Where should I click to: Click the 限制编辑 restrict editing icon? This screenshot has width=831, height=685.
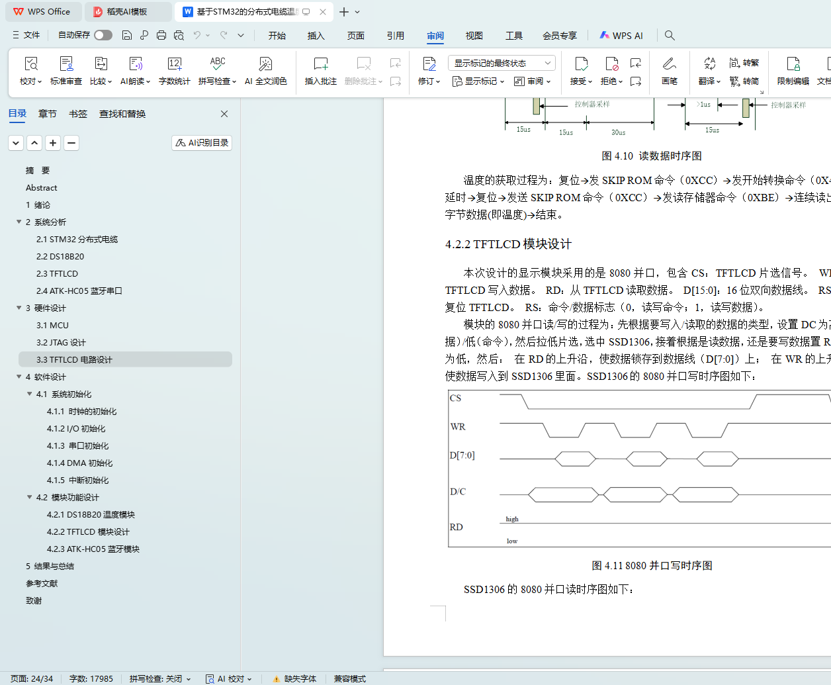click(x=793, y=64)
